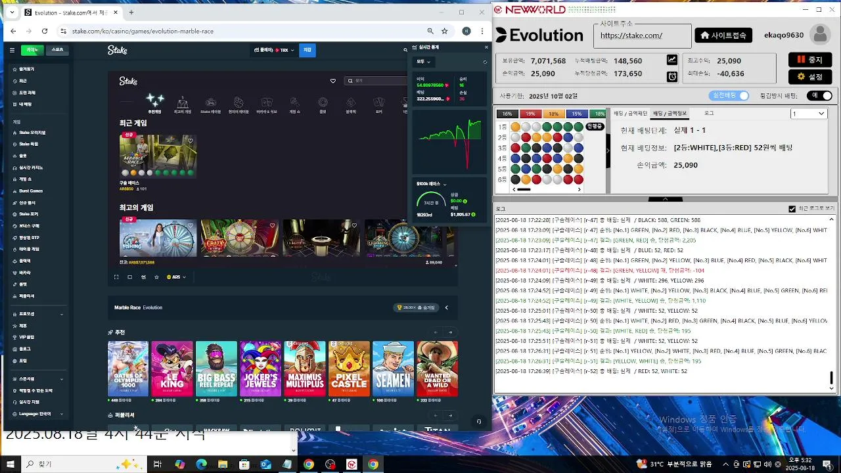
Task: Click the 28.00× multiplier badge button
Action: (417, 307)
